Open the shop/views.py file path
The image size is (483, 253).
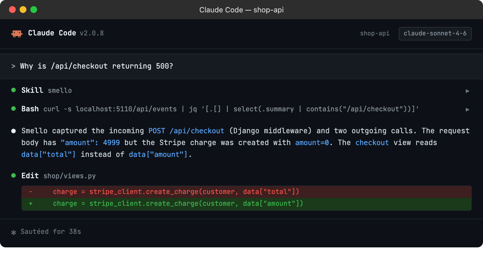point(70,176)
